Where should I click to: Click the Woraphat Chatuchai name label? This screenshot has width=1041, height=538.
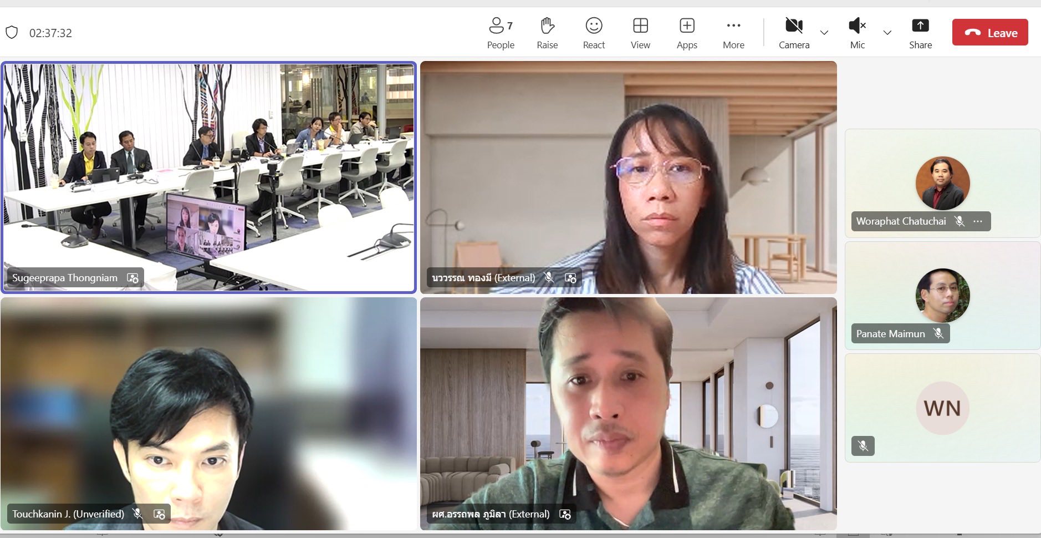point(901,221)
